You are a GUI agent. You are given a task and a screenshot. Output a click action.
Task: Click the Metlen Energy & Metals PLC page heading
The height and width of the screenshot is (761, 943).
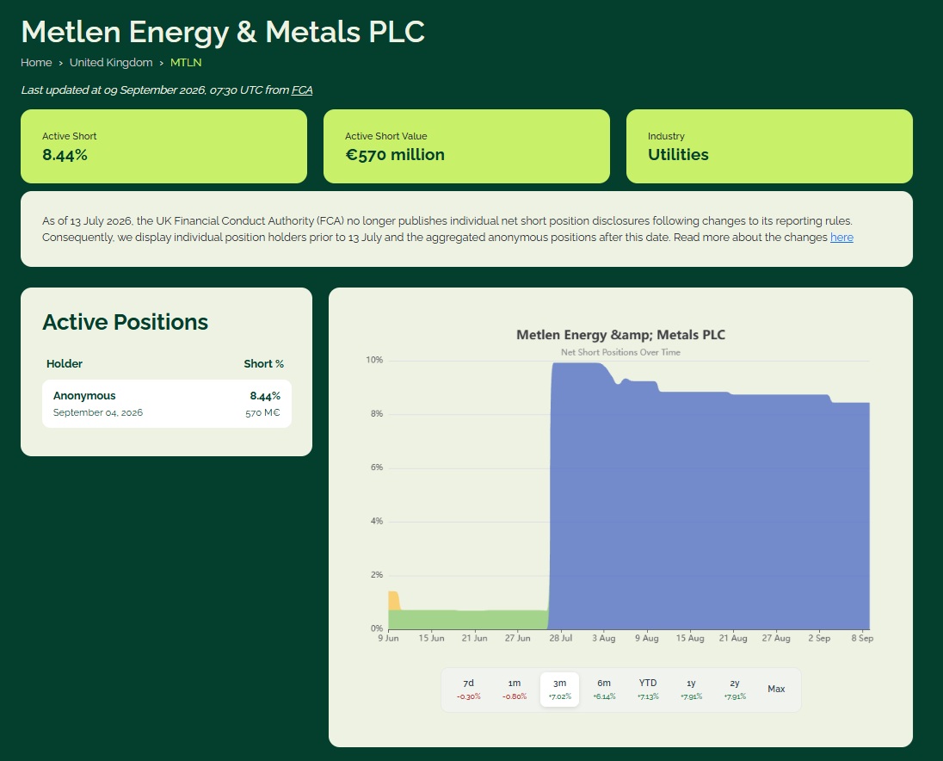click(223, 32)
